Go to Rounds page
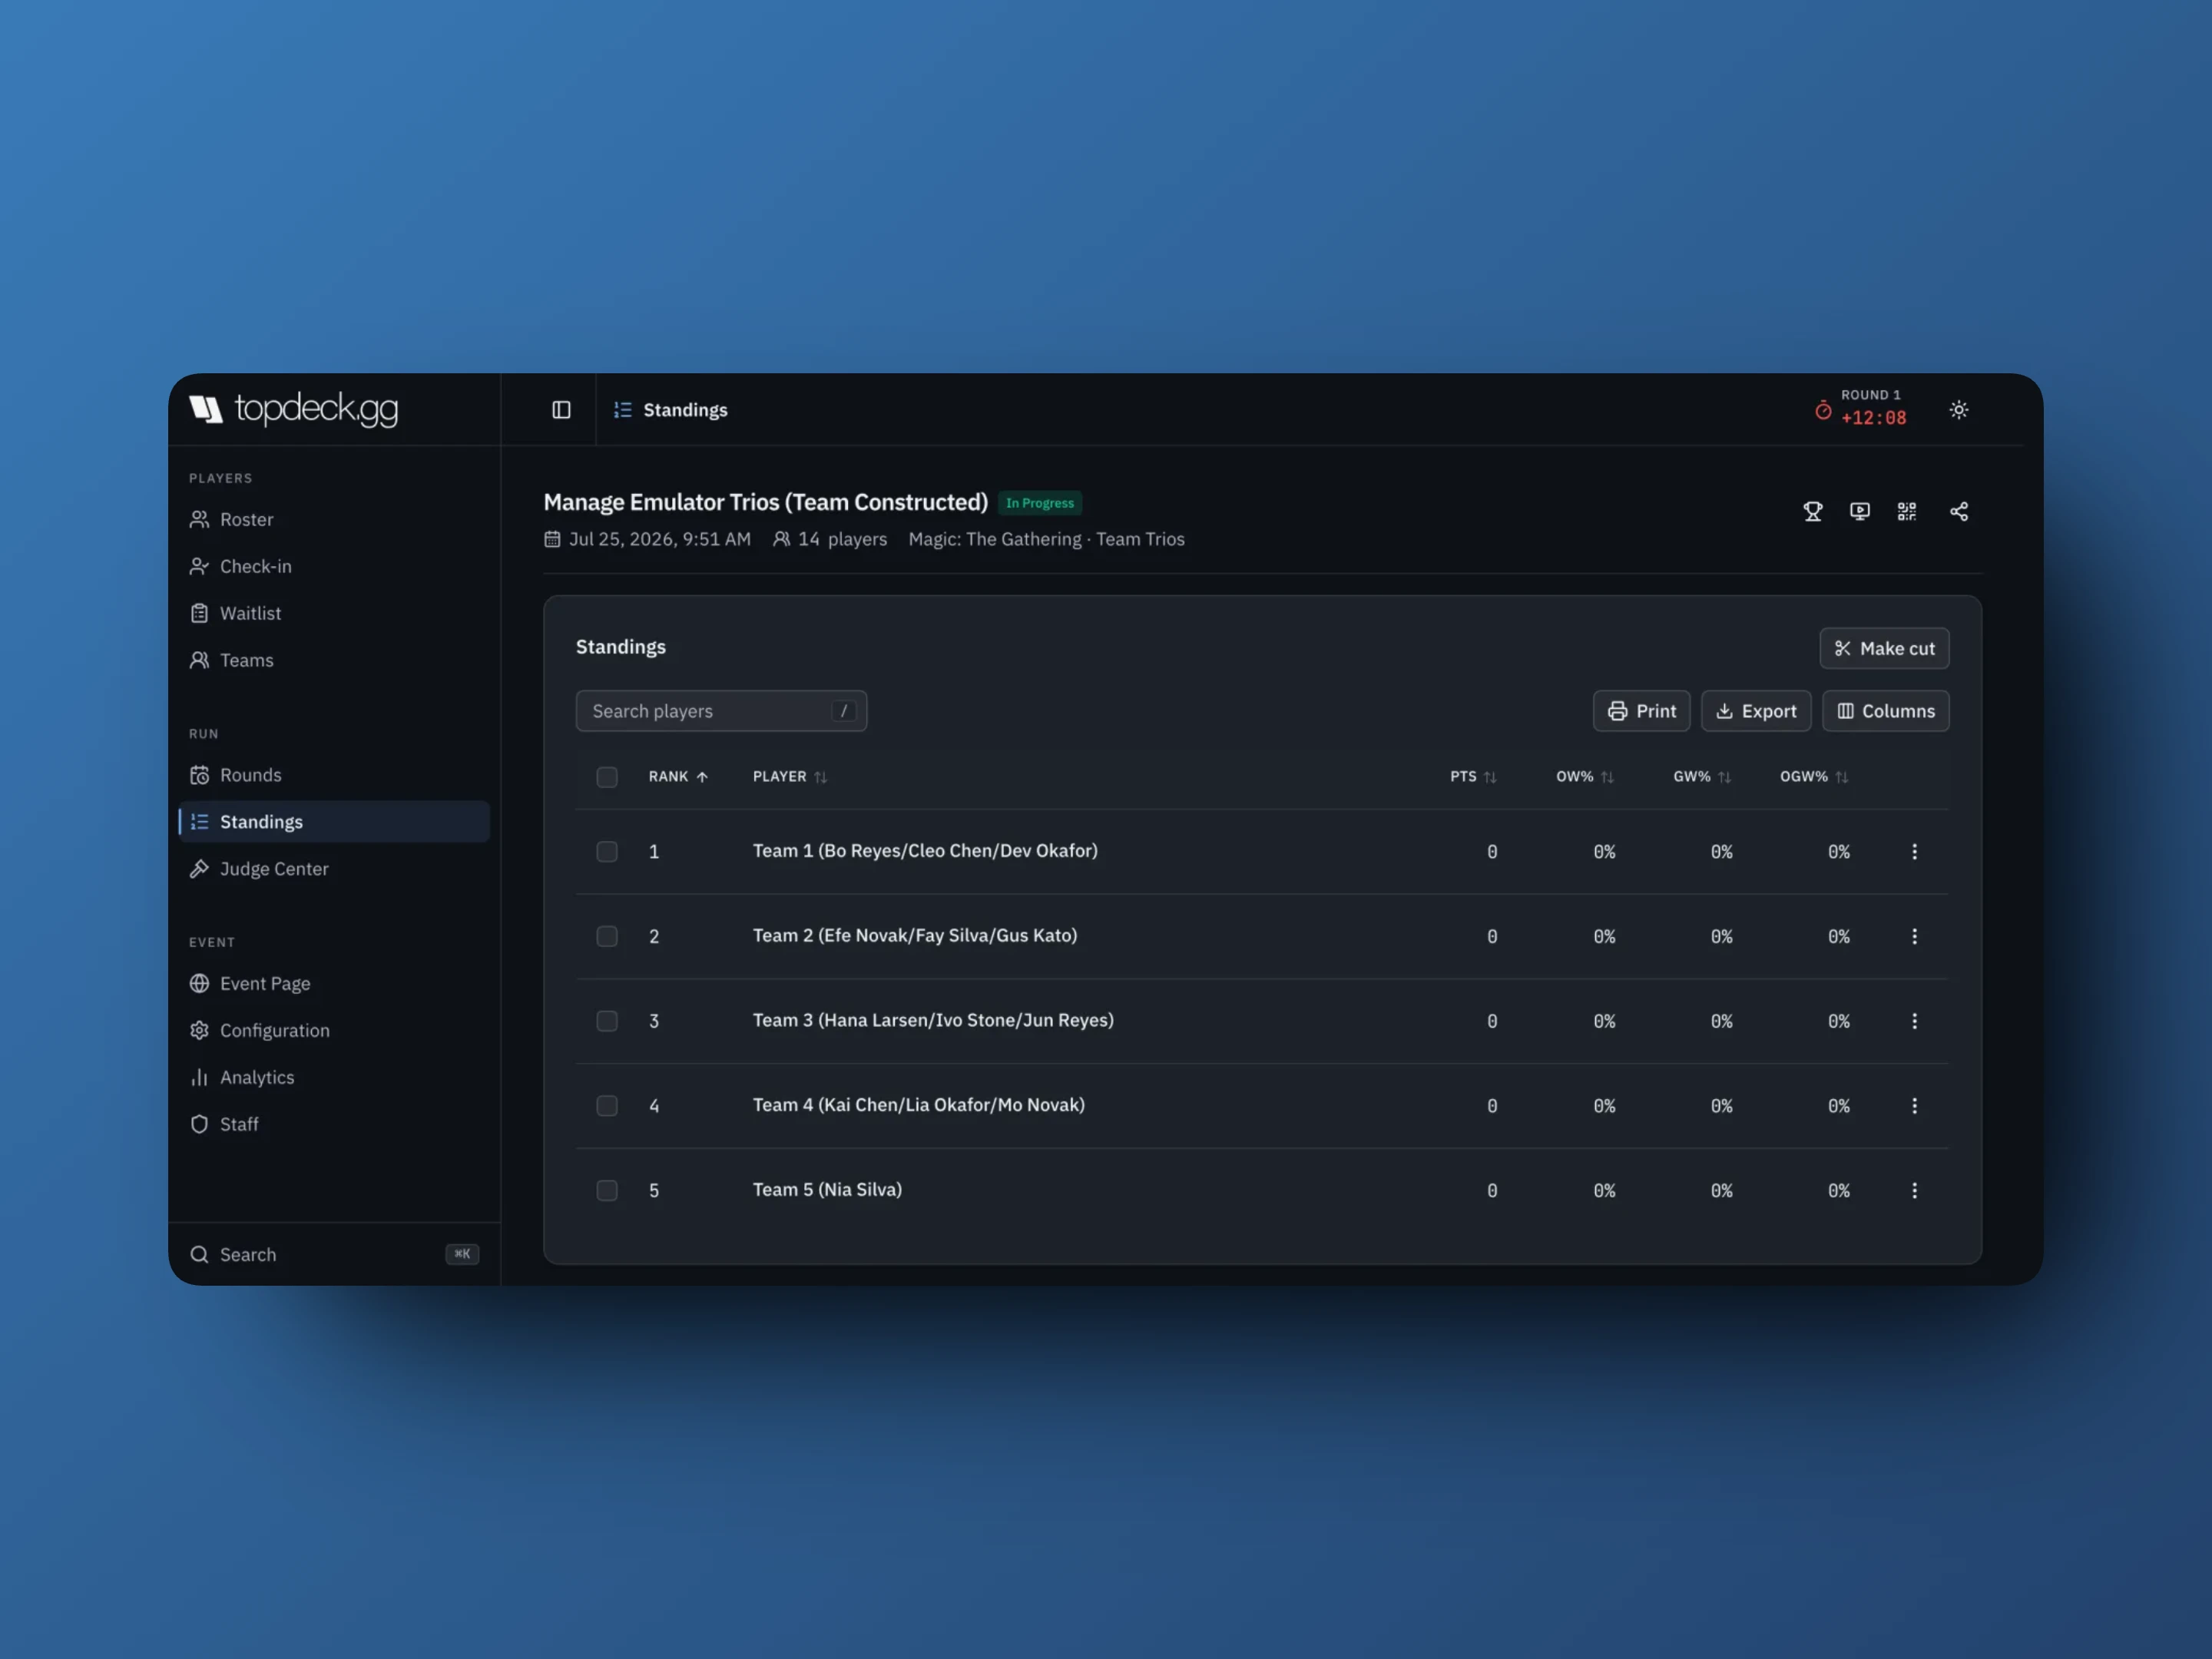2212x1659 pixels. 334,775
